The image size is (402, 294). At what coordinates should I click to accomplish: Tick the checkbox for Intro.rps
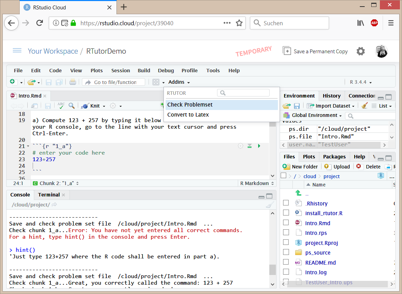click(286, 232)
